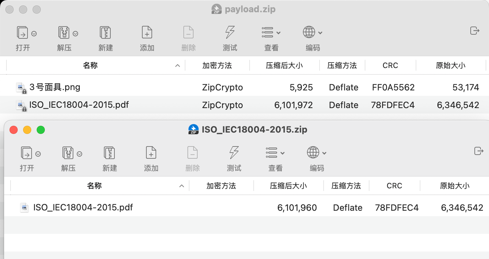Click 打开 icon in ISO_IEC18004-2015.zip window

coord(26,153)
